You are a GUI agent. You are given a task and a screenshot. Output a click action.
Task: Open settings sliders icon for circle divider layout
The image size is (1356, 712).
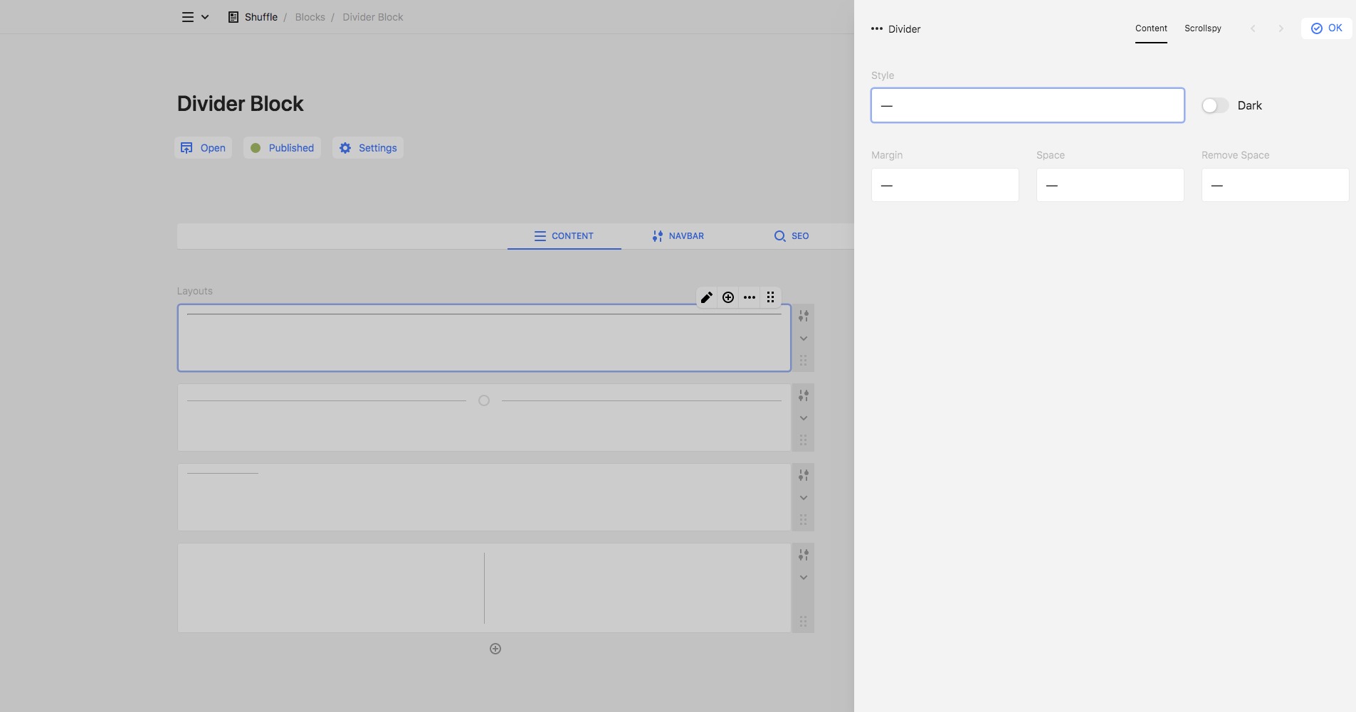point(803,395)
